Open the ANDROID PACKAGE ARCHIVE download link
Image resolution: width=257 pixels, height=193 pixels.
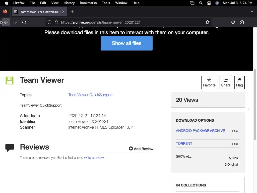click(x=200, y=131)
